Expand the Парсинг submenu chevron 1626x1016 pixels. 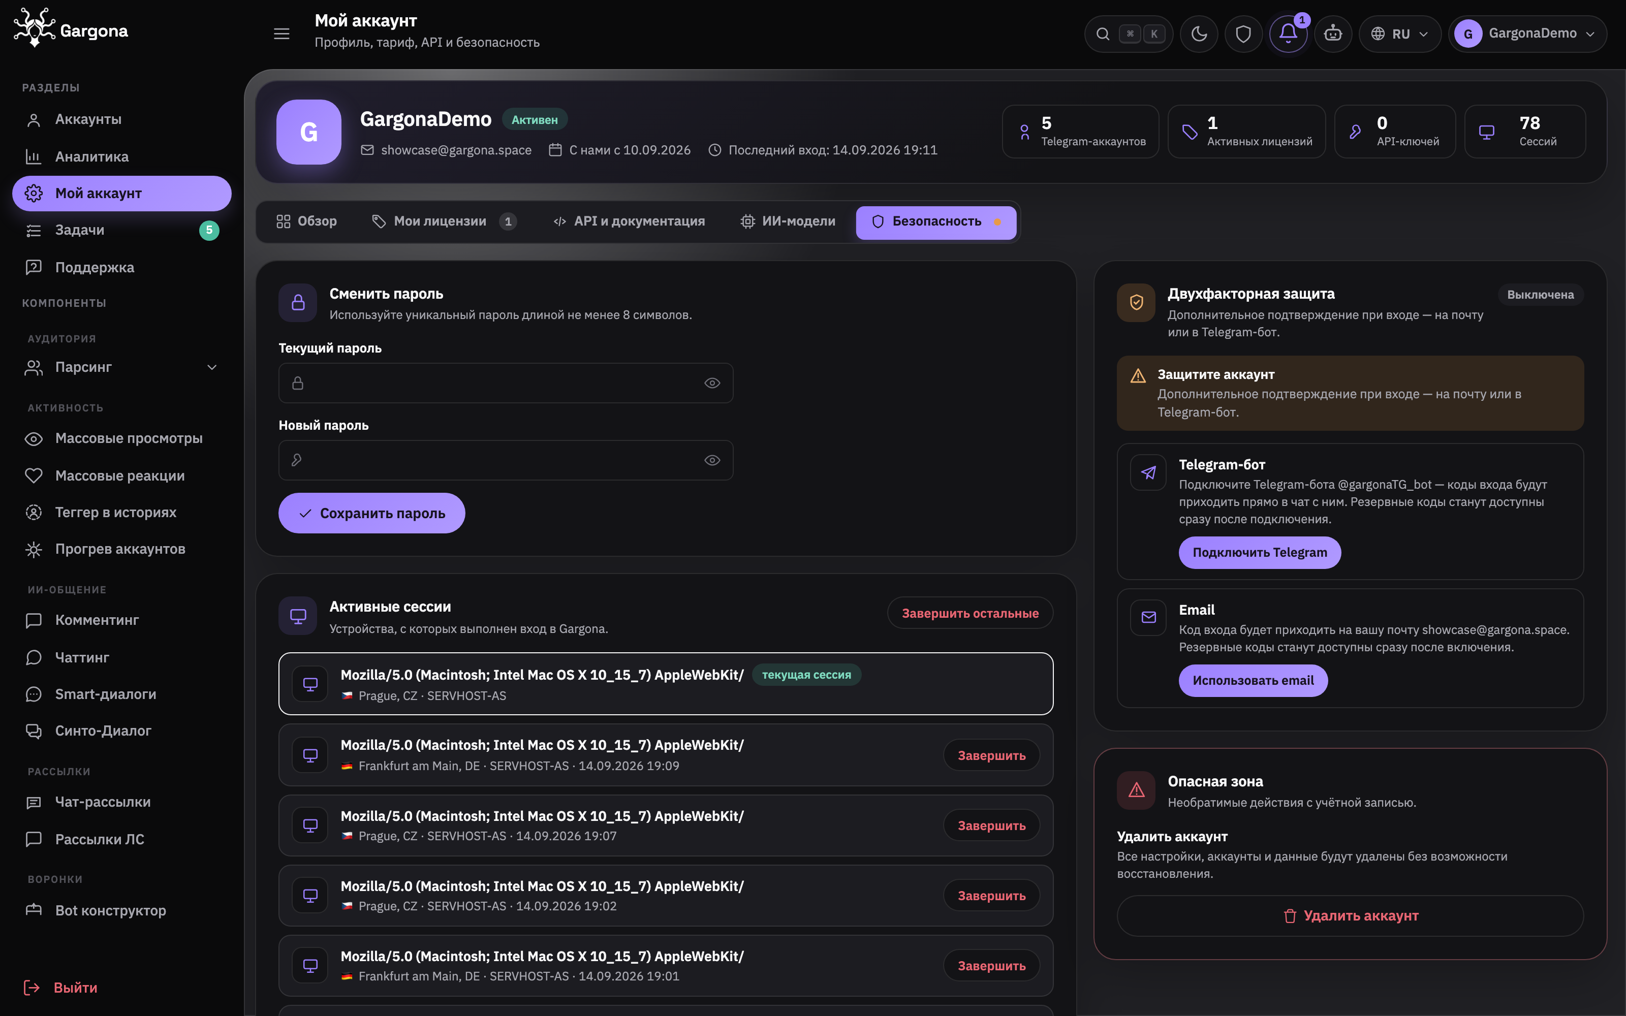point(212,368)
